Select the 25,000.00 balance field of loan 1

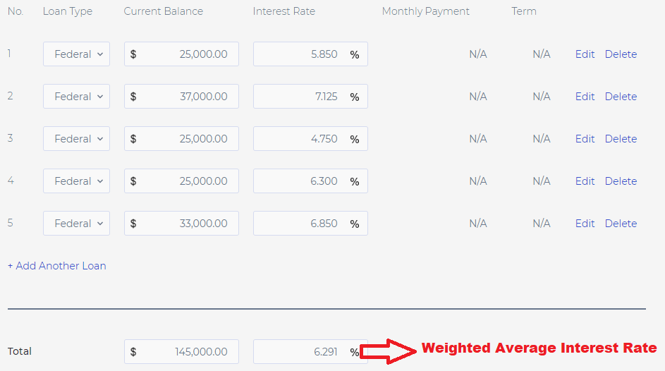click(181, 54)
